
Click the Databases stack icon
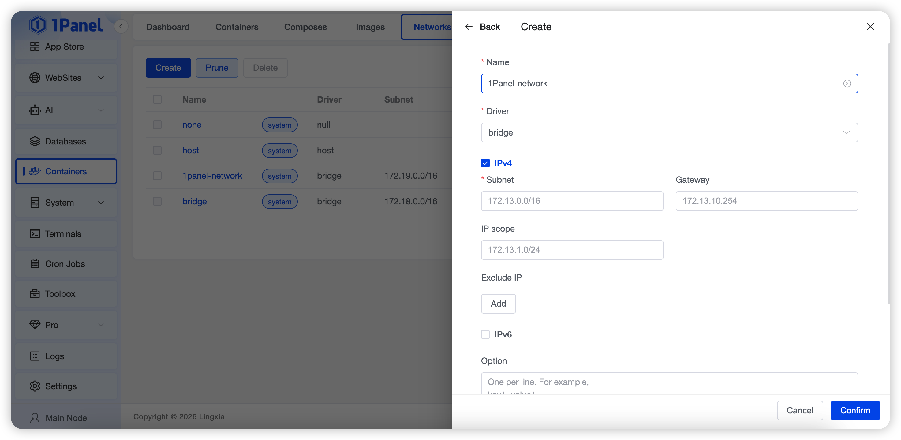(35, 141)
